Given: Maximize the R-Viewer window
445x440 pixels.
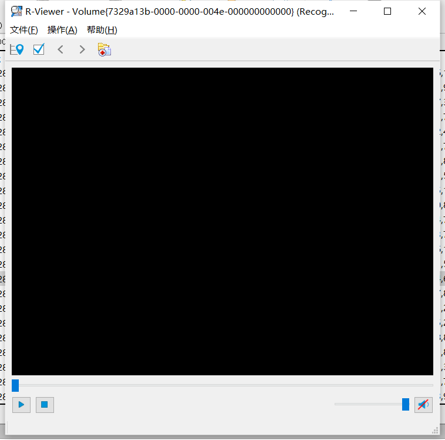Looking at the screenshot, I should (x=387, y=11).
